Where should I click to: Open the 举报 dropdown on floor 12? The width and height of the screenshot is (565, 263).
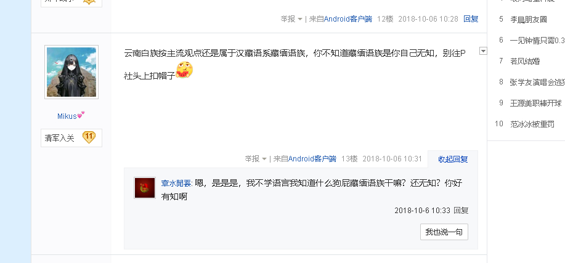[x=291, y=19]
